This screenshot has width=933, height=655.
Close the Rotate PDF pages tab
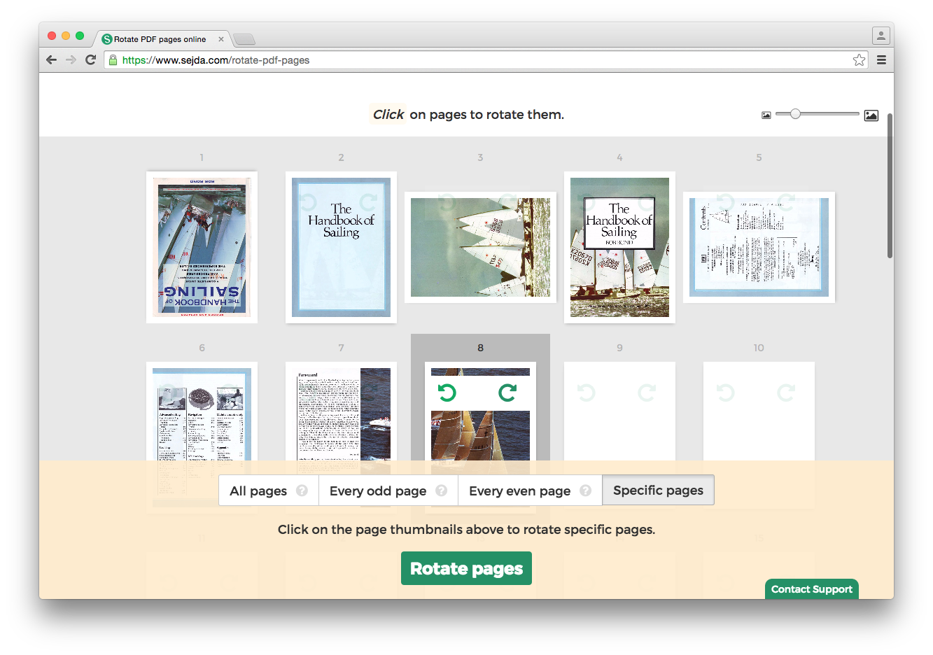[x=221, y=39]
